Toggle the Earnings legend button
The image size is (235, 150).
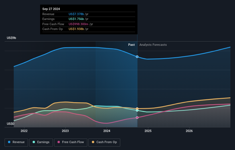click(41, 142)
